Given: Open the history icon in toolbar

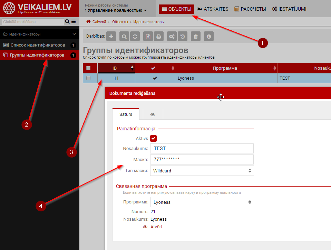Looking at the screenshot, I should (x=183, y=36).
